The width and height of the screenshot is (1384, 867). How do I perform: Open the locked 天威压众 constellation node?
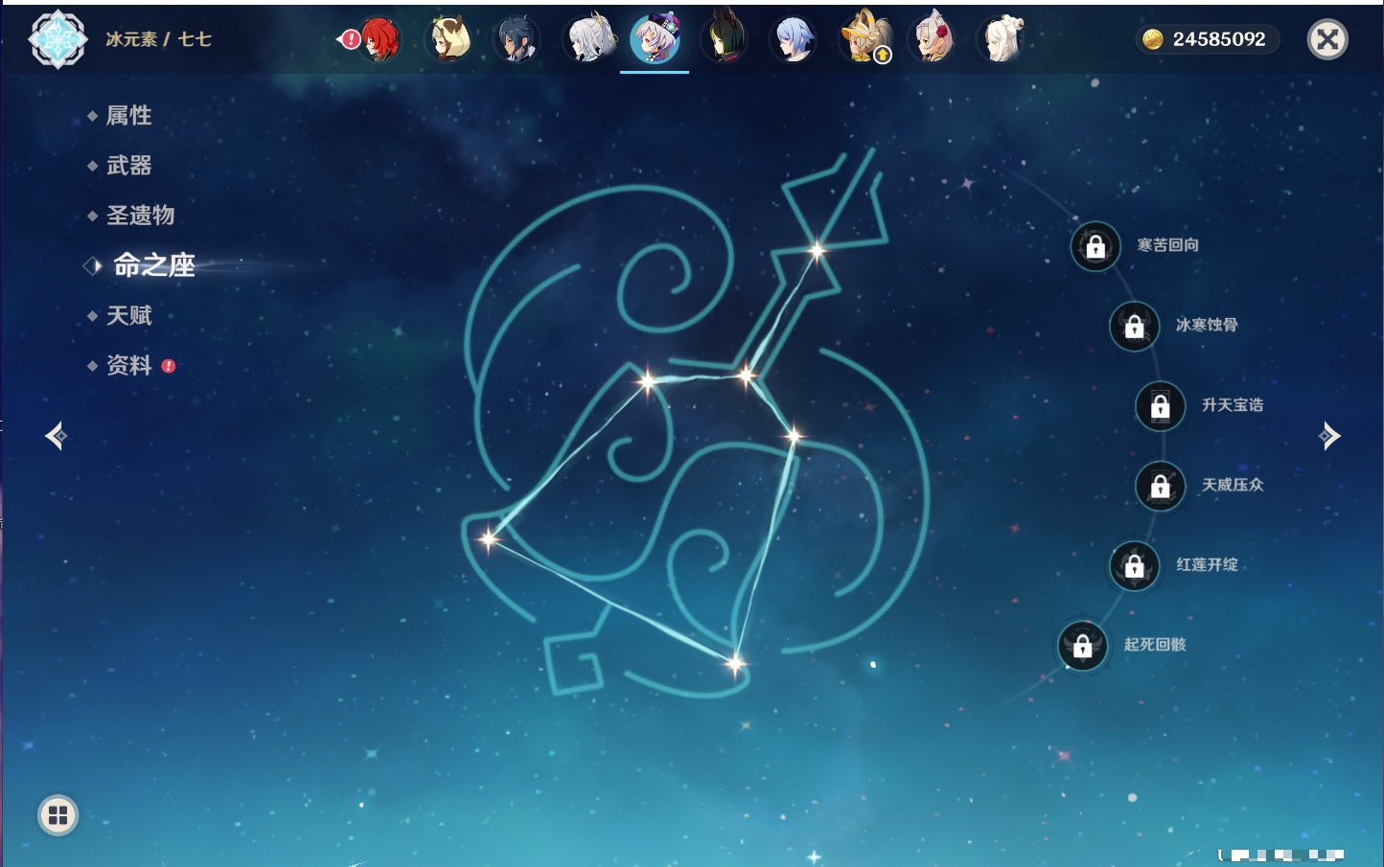[1161, 486]
